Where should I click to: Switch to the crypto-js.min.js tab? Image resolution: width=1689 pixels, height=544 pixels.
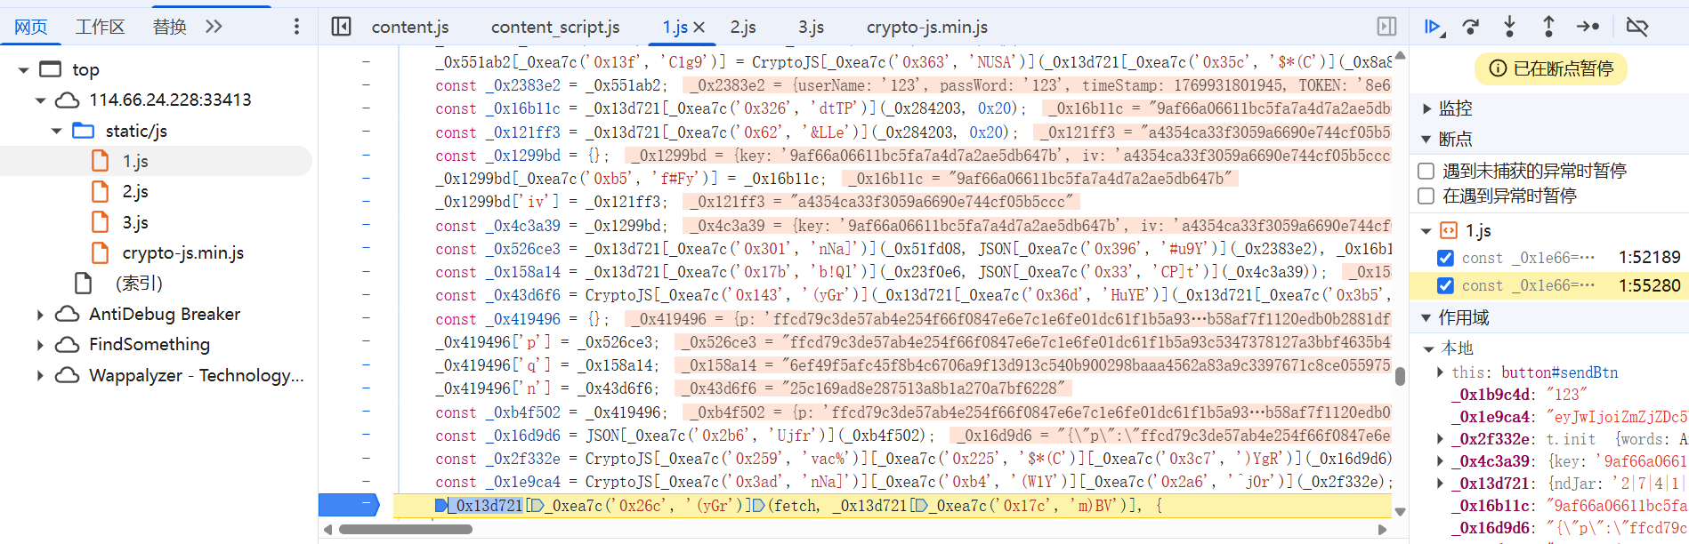[927, 28]
